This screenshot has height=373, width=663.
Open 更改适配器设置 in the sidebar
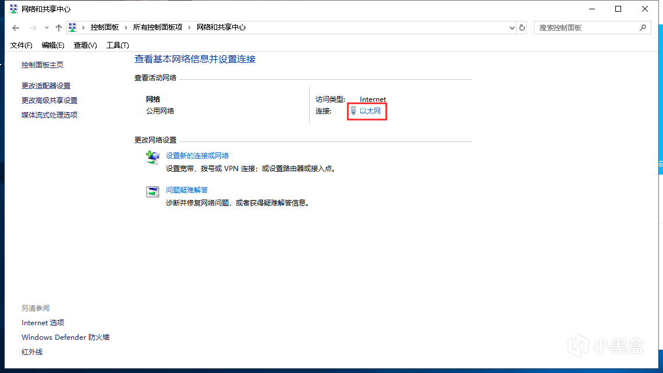[x=46, y=86]
